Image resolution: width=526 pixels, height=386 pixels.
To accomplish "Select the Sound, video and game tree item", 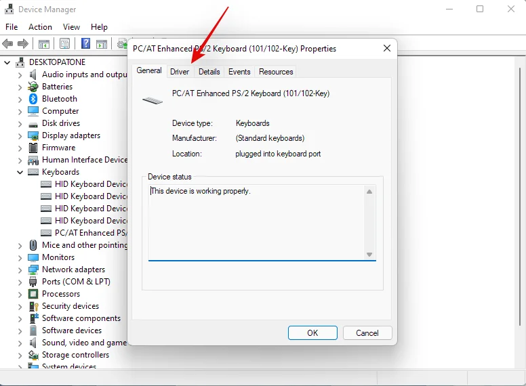I will click(85, 343).
